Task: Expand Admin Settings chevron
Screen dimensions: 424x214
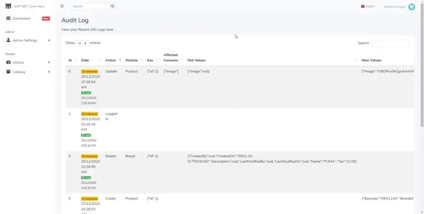Action: pyautogui.click(x=49, y=40)
